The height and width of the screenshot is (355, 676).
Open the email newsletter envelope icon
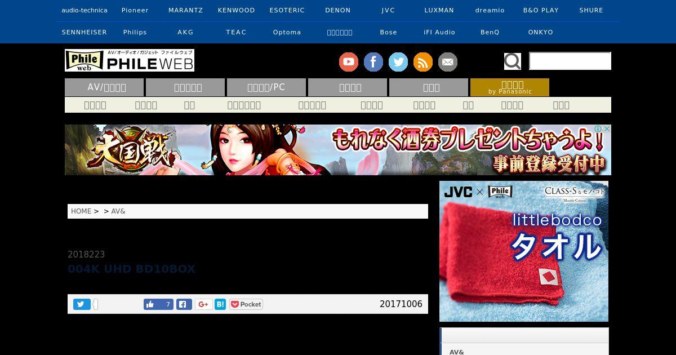coord(448,62)
